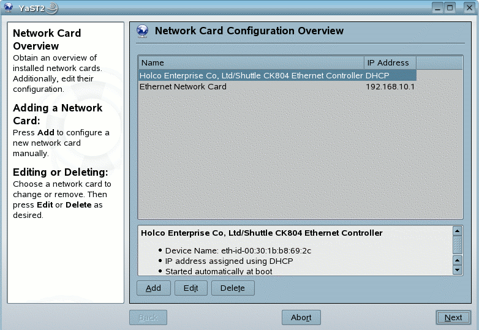The height and width of the screenshot is (330, 479).
Task: Select the Ethernet Network Card row
Action: click(x=277, y=87)
